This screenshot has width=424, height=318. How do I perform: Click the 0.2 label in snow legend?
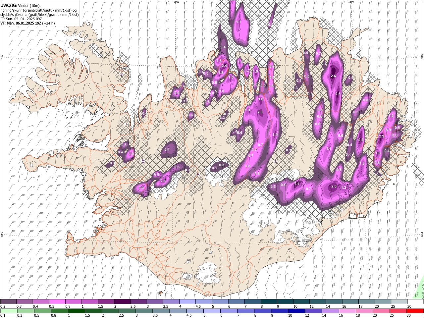pos(3,306)
